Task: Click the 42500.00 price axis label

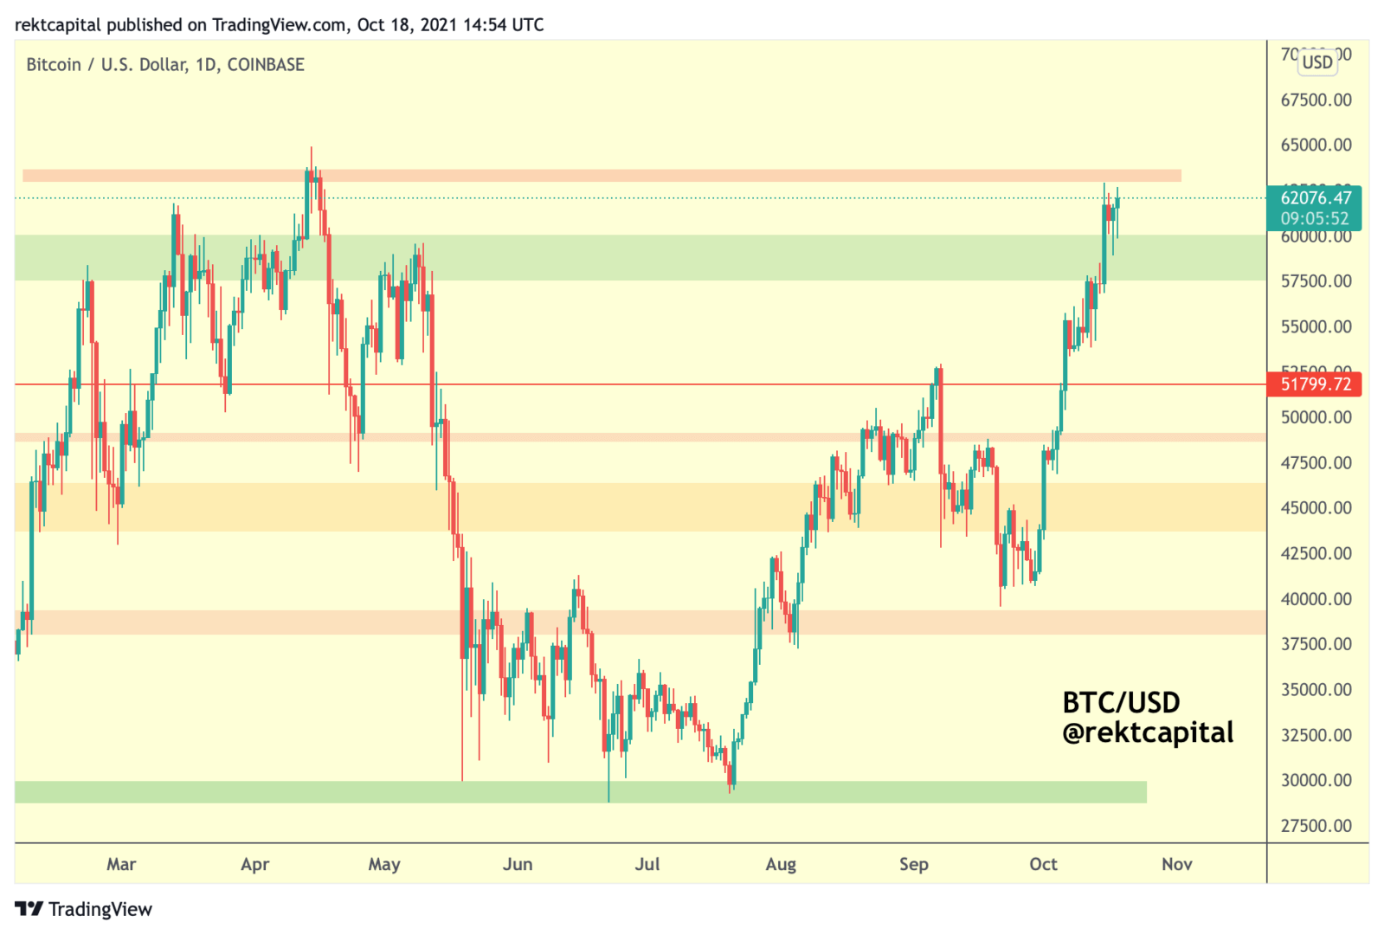Action: 1316,553
